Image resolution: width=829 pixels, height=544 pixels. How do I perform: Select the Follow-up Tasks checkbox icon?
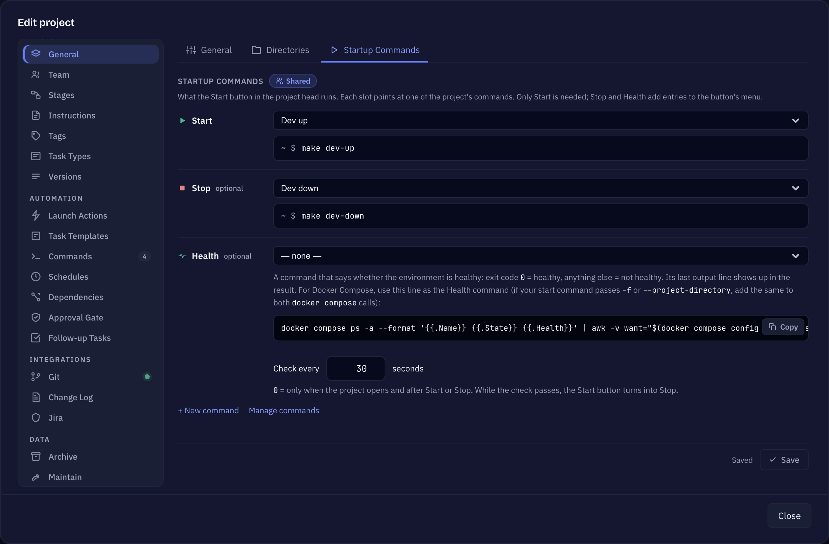(35, 338)
